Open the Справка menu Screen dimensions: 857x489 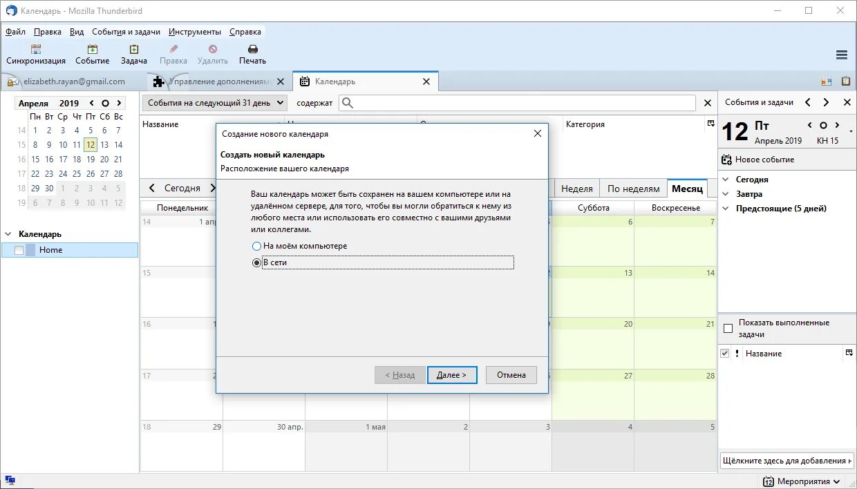click(245, 32)
